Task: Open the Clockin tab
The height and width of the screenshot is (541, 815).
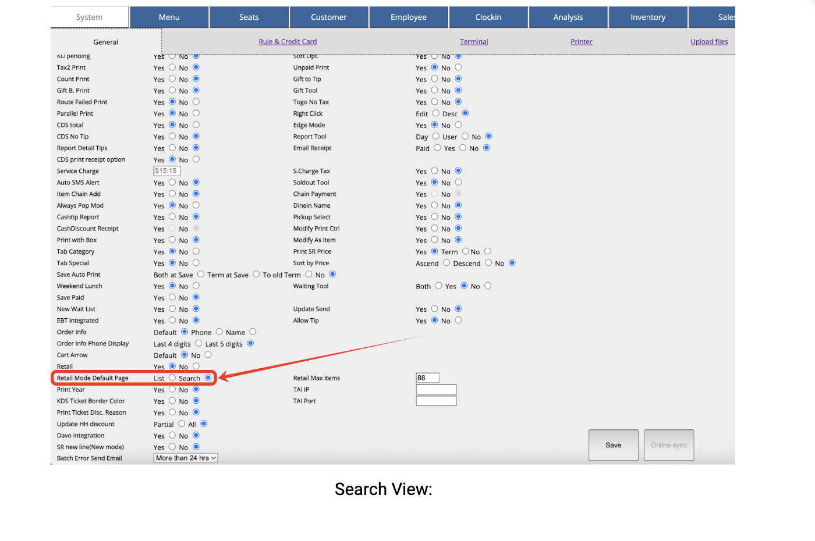Action: click(488, 17)
